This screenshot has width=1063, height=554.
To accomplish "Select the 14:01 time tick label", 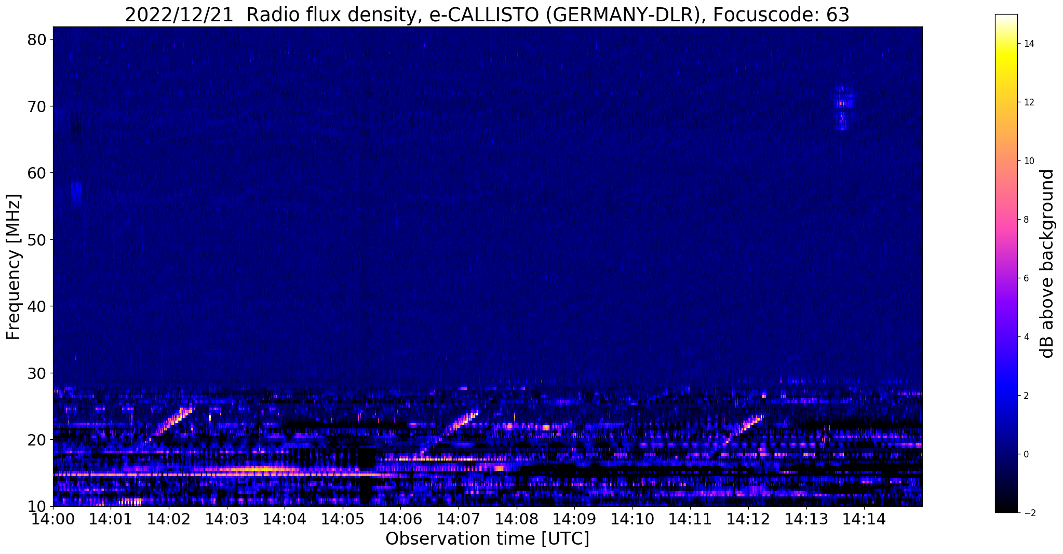I will tap(111, 519).
